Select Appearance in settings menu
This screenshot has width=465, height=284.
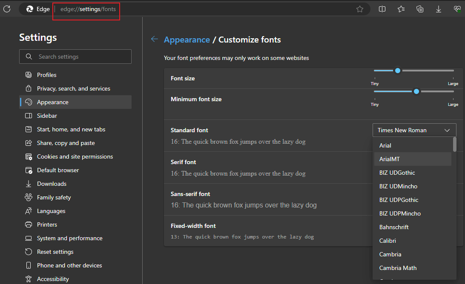(x=75, y=102)
